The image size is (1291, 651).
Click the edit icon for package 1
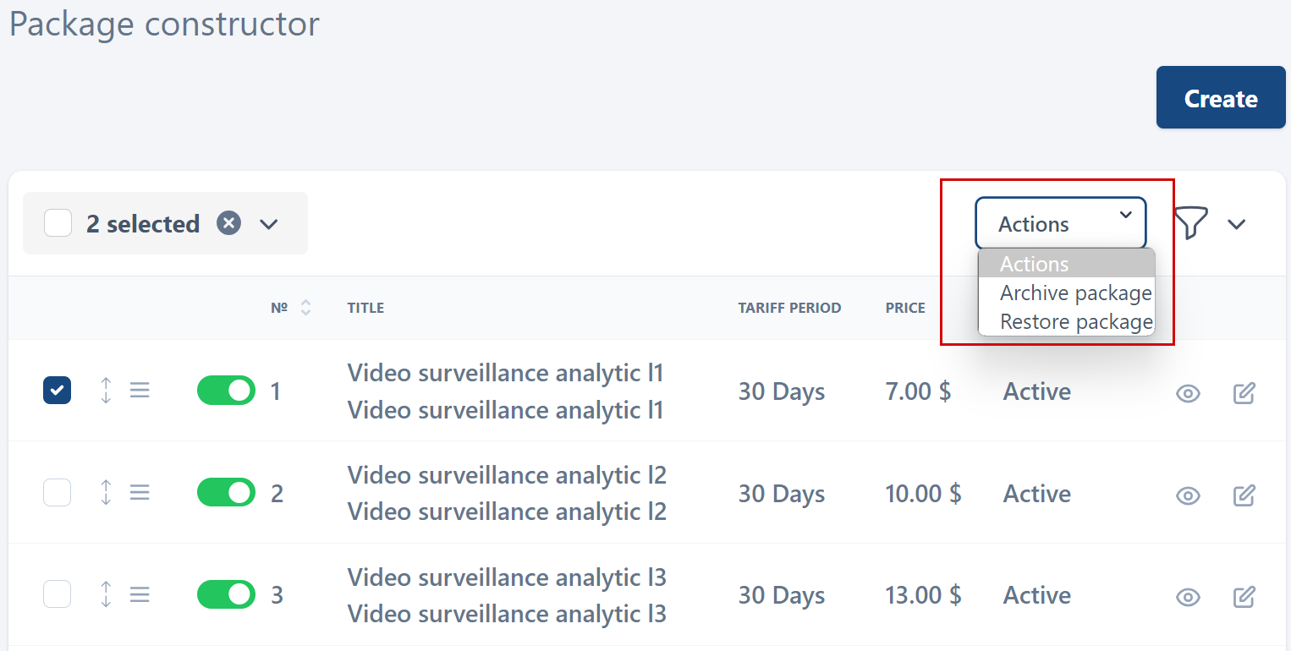click(x=1244, y=392)
